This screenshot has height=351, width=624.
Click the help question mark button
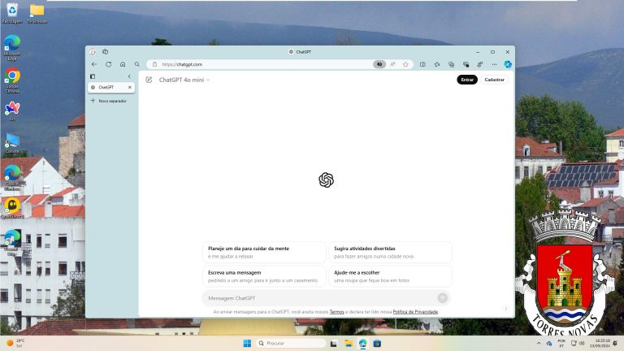coord(506,309)
